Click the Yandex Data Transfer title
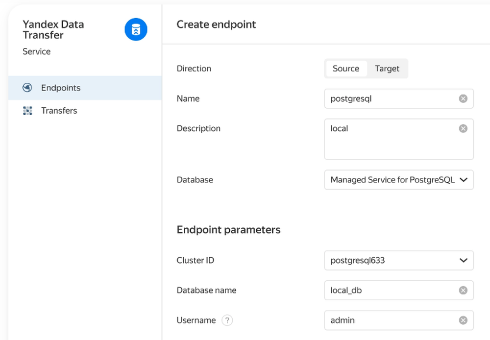The image size is (490, 340). (x=53, y=30)
